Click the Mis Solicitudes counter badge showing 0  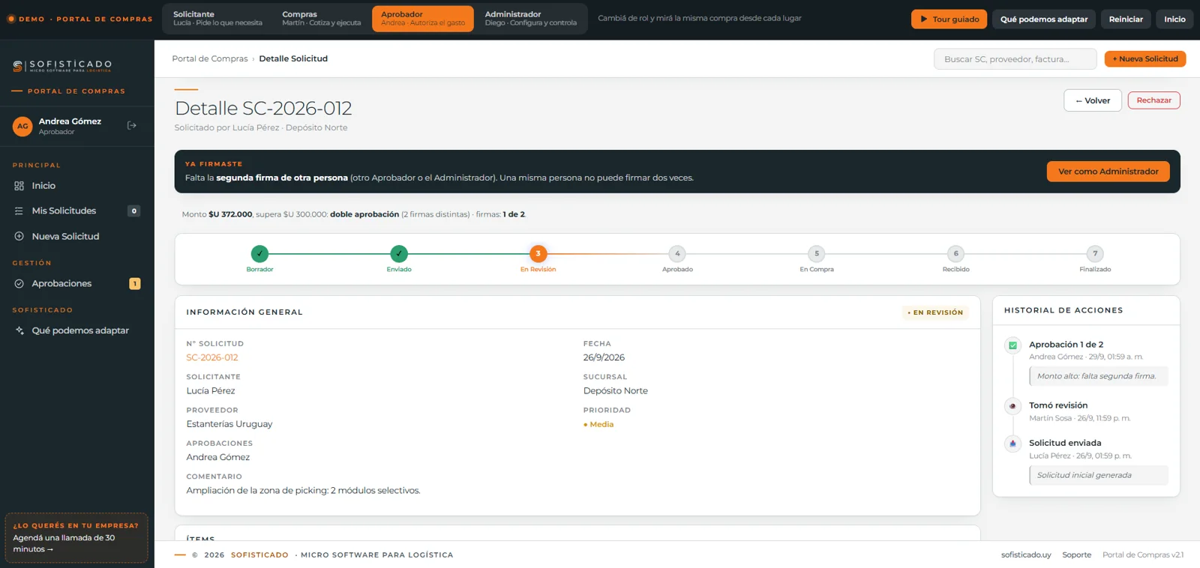pyautogui.click(x=134, y=211)
